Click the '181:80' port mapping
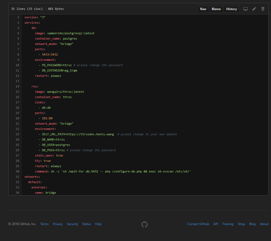 click(47, 118)
